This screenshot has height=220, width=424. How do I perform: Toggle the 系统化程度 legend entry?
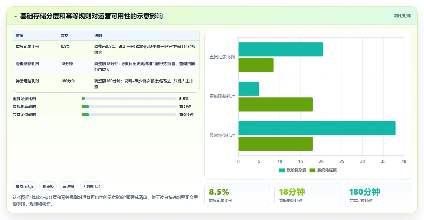coord(323,170)
